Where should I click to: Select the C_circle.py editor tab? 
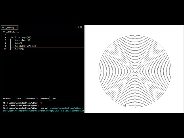click(9, 28)
